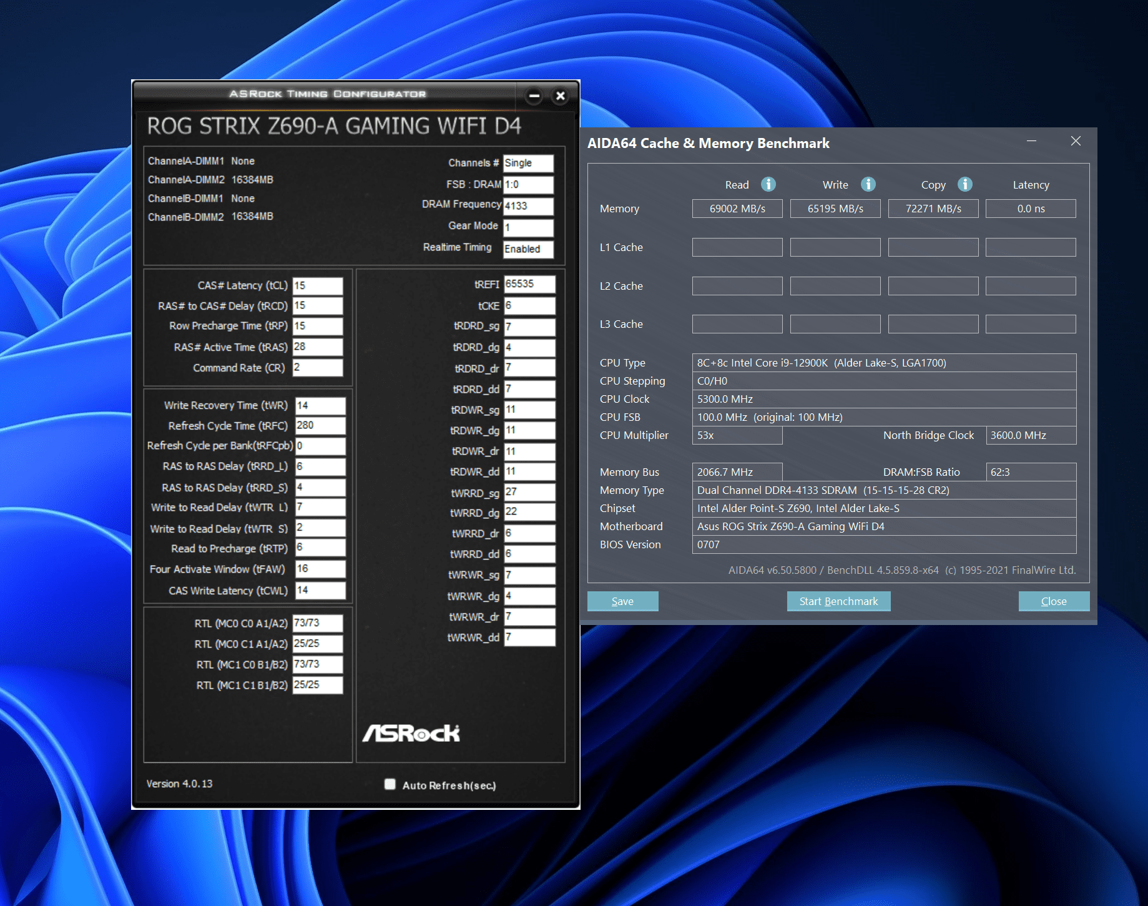Click the ASRock logo
This screenshot has height=906, width=1148.
coord(411,733)
